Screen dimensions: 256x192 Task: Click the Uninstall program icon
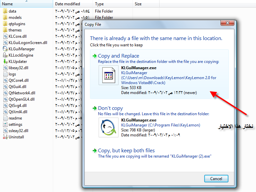pyautogui.click(x=5, y=137)
